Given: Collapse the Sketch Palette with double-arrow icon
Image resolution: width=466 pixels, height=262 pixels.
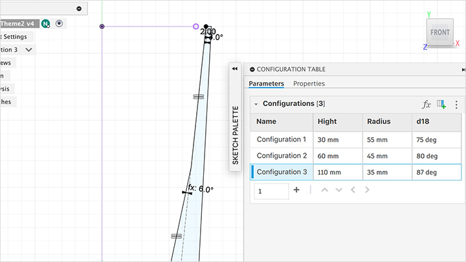Looking at the screenshot, I should point(235,69).
